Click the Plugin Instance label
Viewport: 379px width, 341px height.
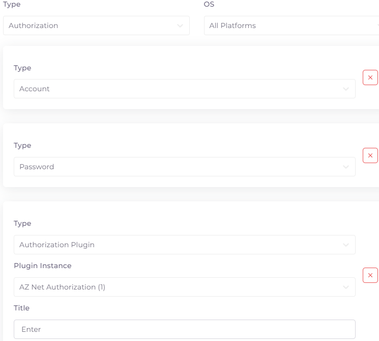coord(43,266)
